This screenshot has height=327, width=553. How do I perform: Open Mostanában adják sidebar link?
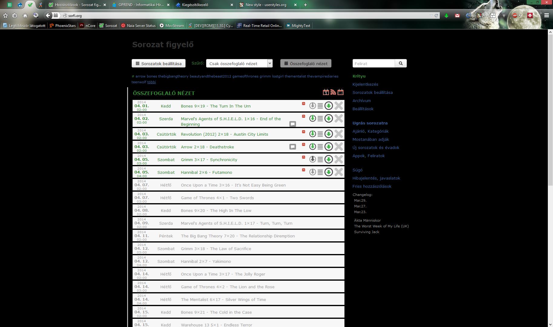pyautogui.click(x=371, y=139)
